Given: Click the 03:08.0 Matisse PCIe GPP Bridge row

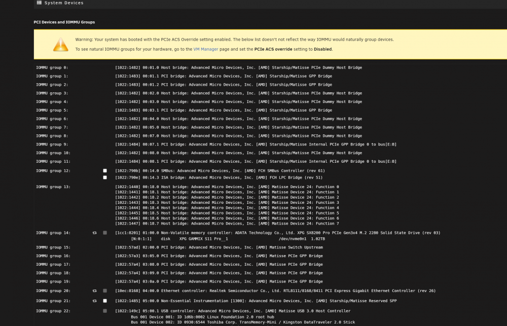Looking at the screenshot, I should [x=219, y=265].
